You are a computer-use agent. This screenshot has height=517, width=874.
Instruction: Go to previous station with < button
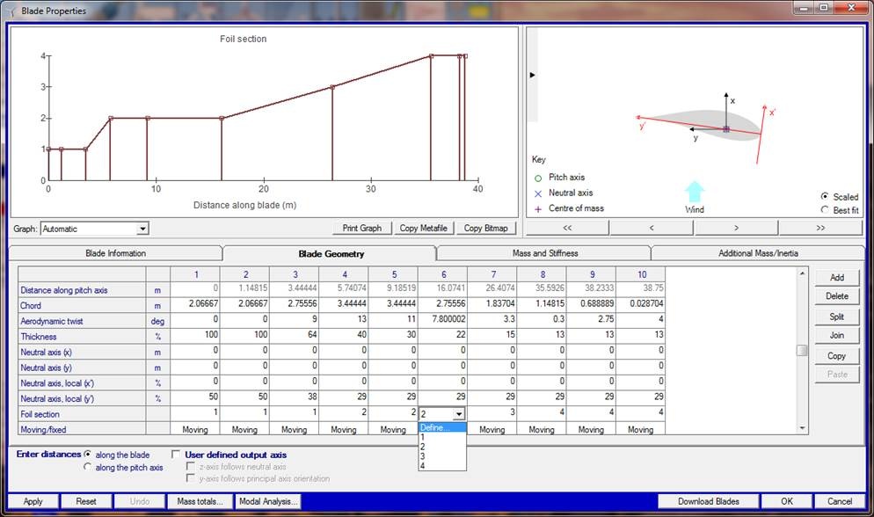coord(652,228)
